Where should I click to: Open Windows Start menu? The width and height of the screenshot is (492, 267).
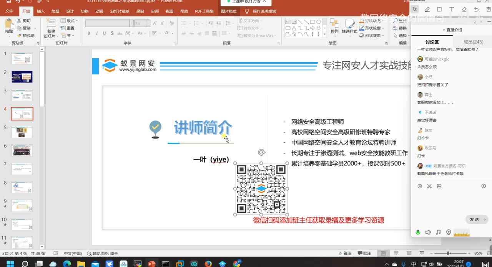tap(10, 264)
